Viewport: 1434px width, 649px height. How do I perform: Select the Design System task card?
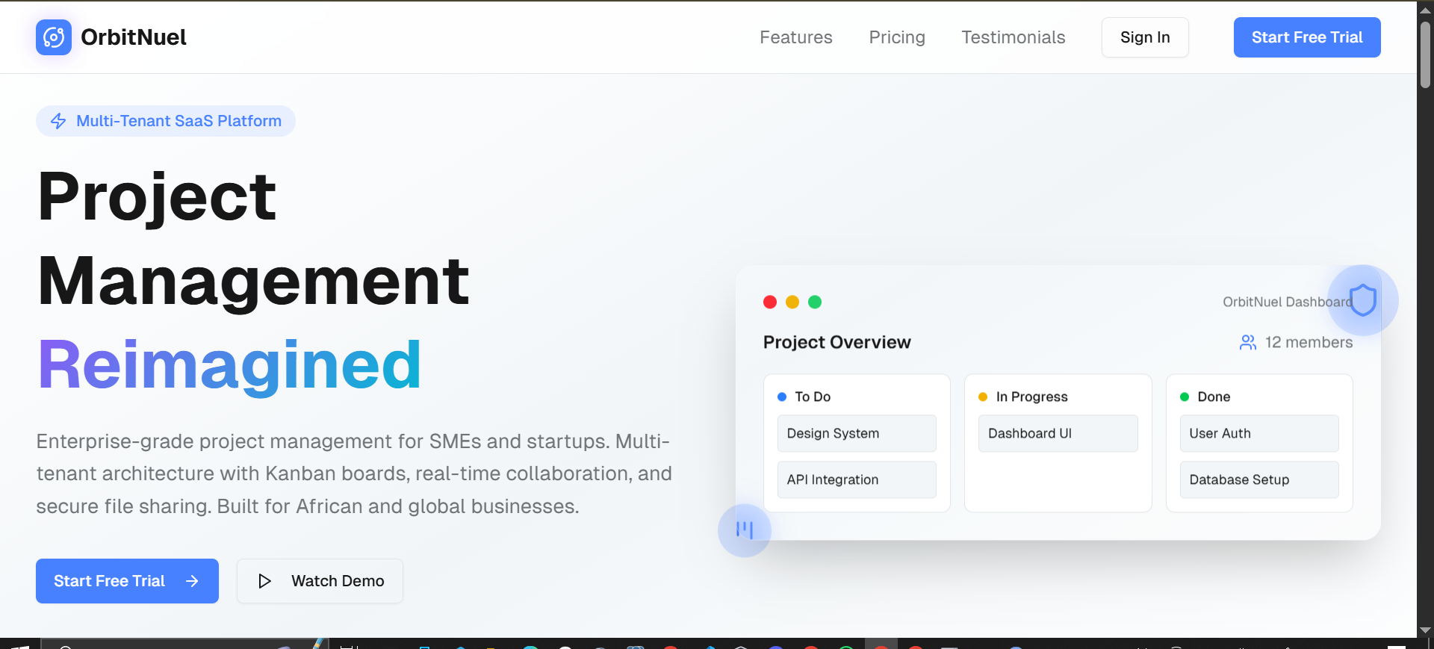856,433
